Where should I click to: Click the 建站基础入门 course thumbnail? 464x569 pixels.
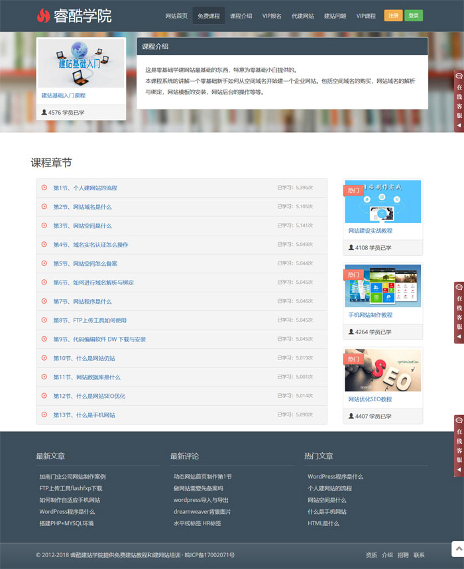[x=82, y=63]
